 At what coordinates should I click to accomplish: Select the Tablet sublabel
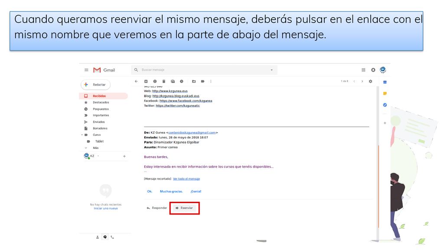tap(99, 141)
